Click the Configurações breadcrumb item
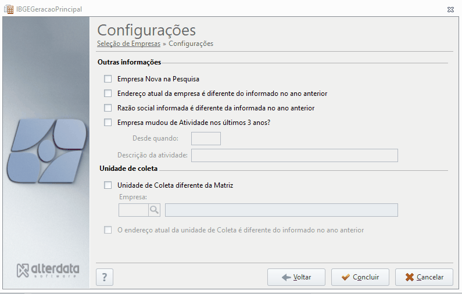This screenshot has height=294, width=462. coord(191,44)
